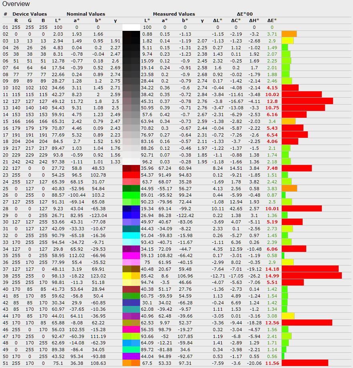Screen dimensions: 353x368
Task: Click the Overview heading
Action: [x=16, y=4]
